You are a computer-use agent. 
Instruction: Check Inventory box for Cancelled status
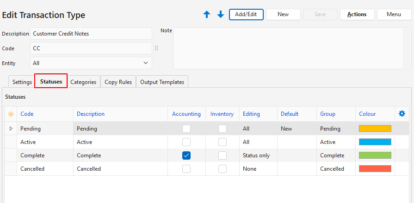tap(222, 169)
